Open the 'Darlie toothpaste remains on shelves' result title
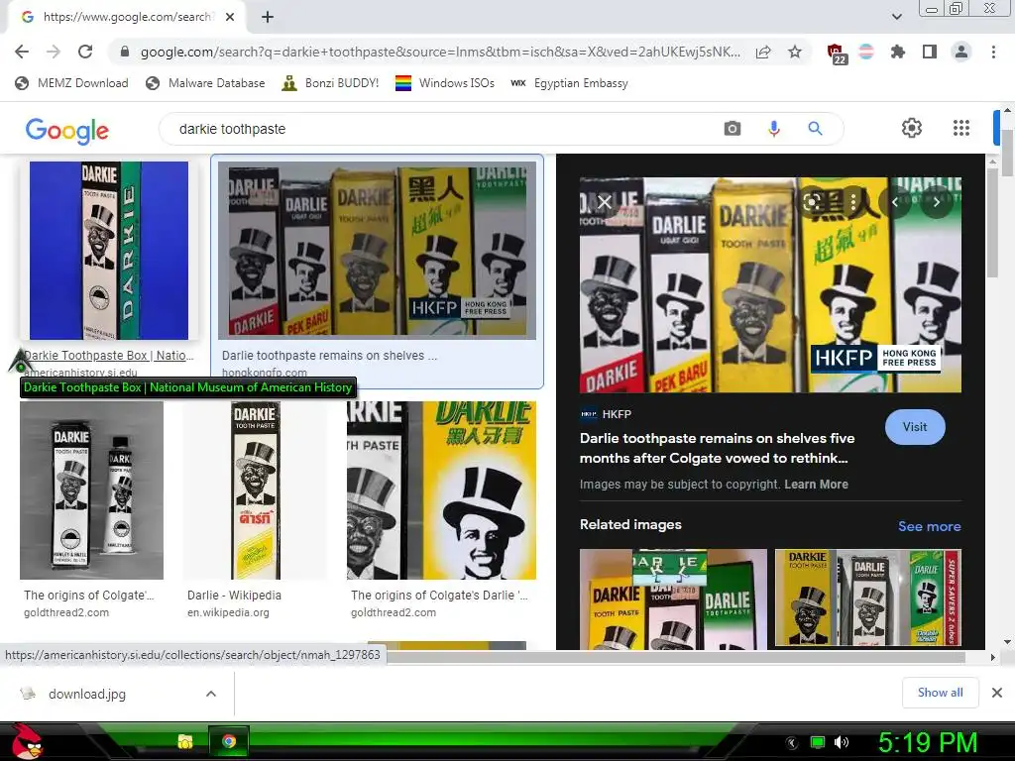 pyautogui.click(x=329, y=356)
